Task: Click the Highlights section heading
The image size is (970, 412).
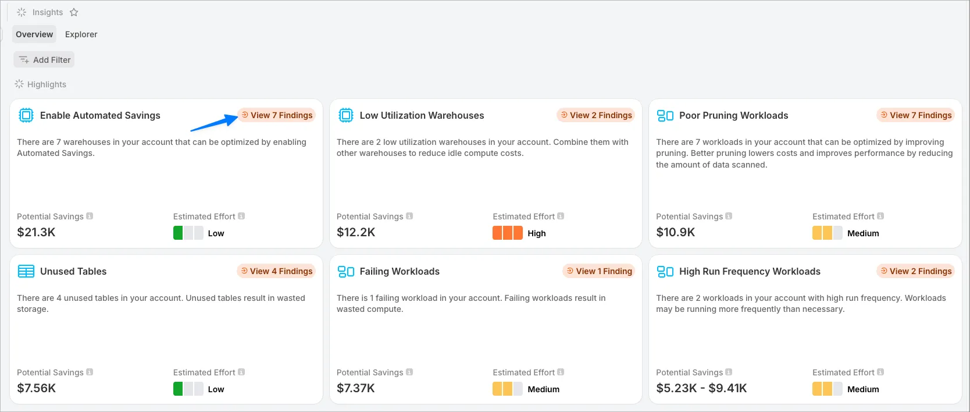Action: tap(47, 84)
